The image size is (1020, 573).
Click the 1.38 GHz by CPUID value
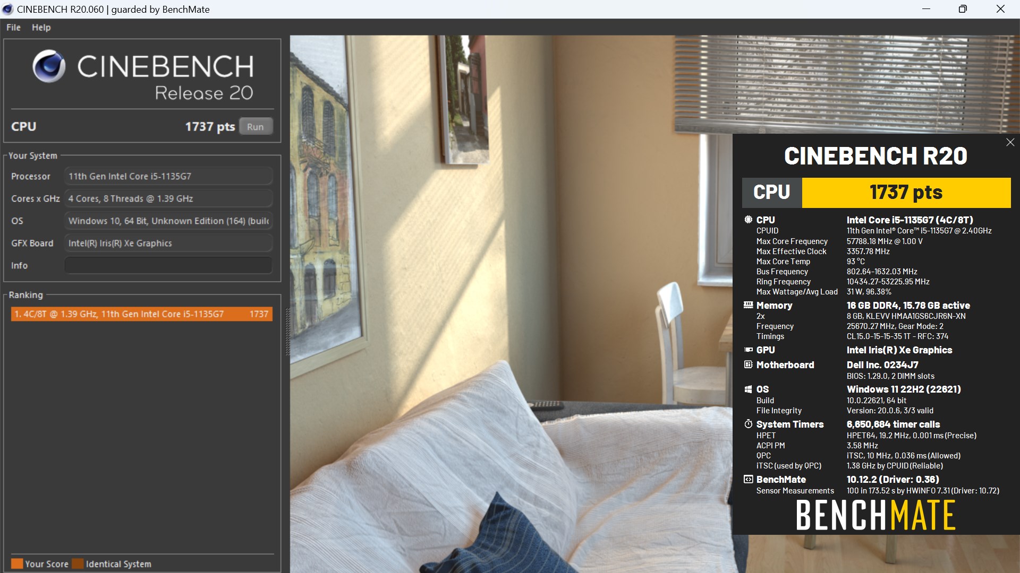pyautogui.click(x=895, y=466)
